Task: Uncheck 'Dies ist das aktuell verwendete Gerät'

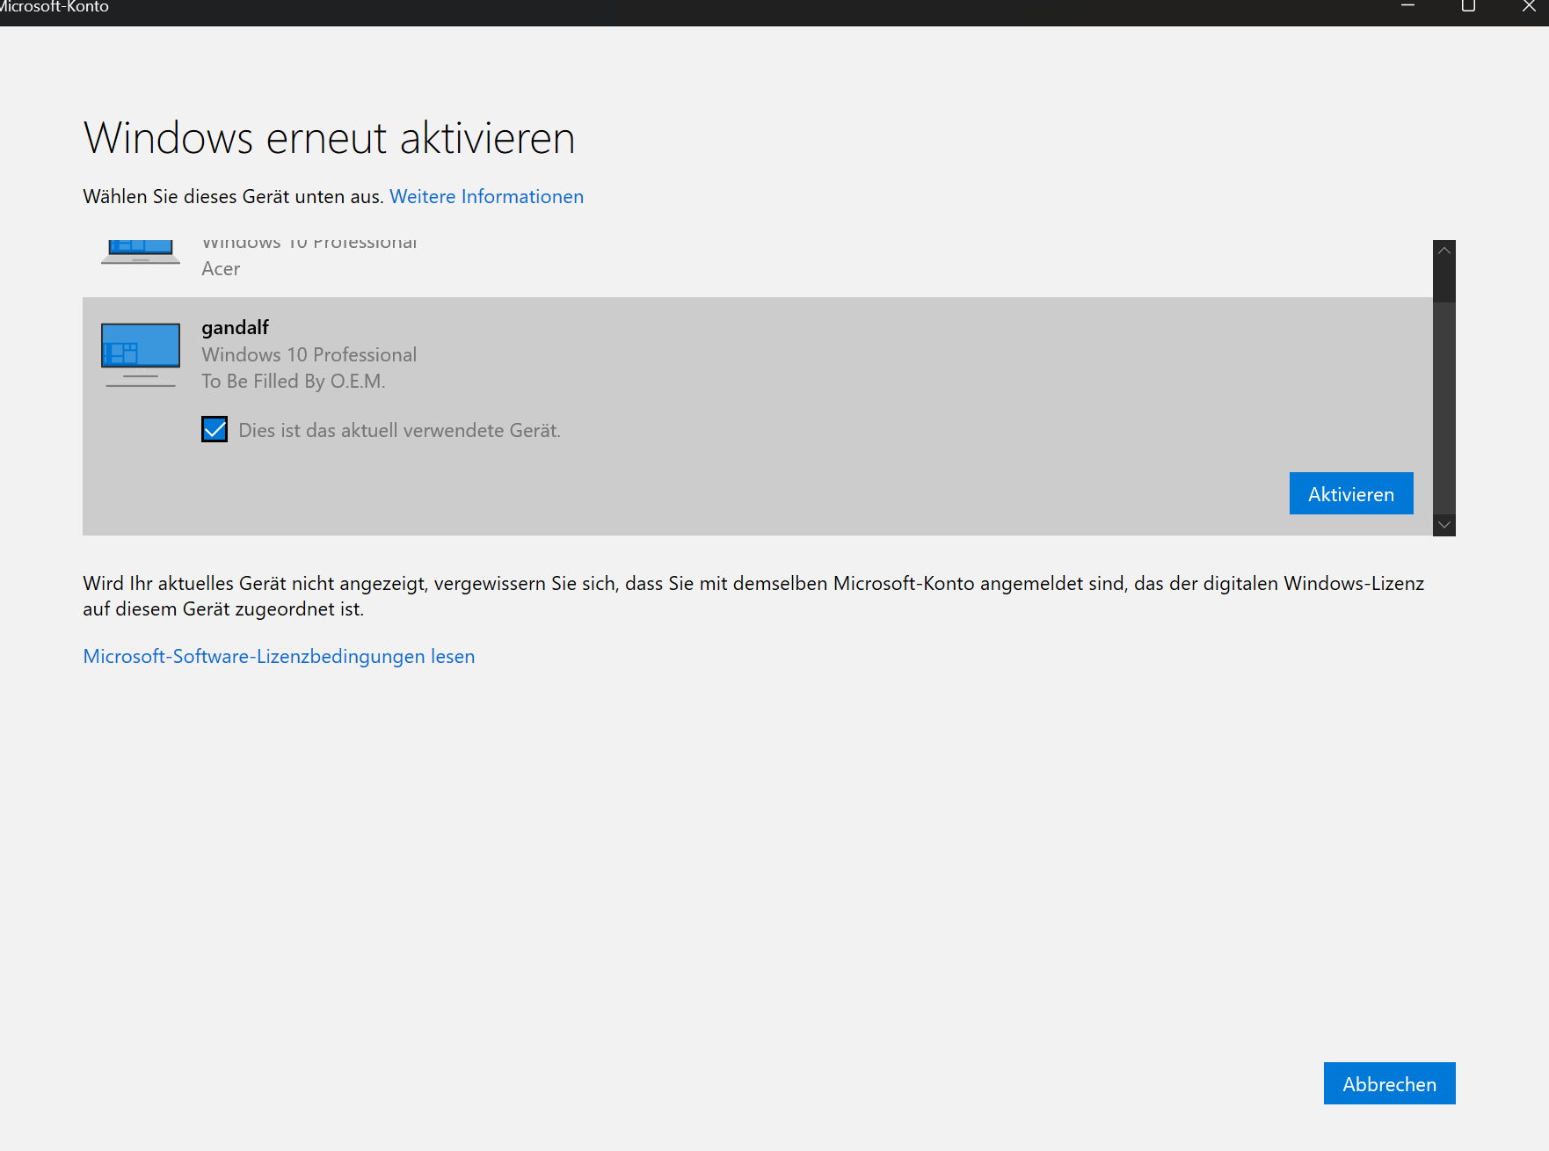Action: [x=215, y=429]
